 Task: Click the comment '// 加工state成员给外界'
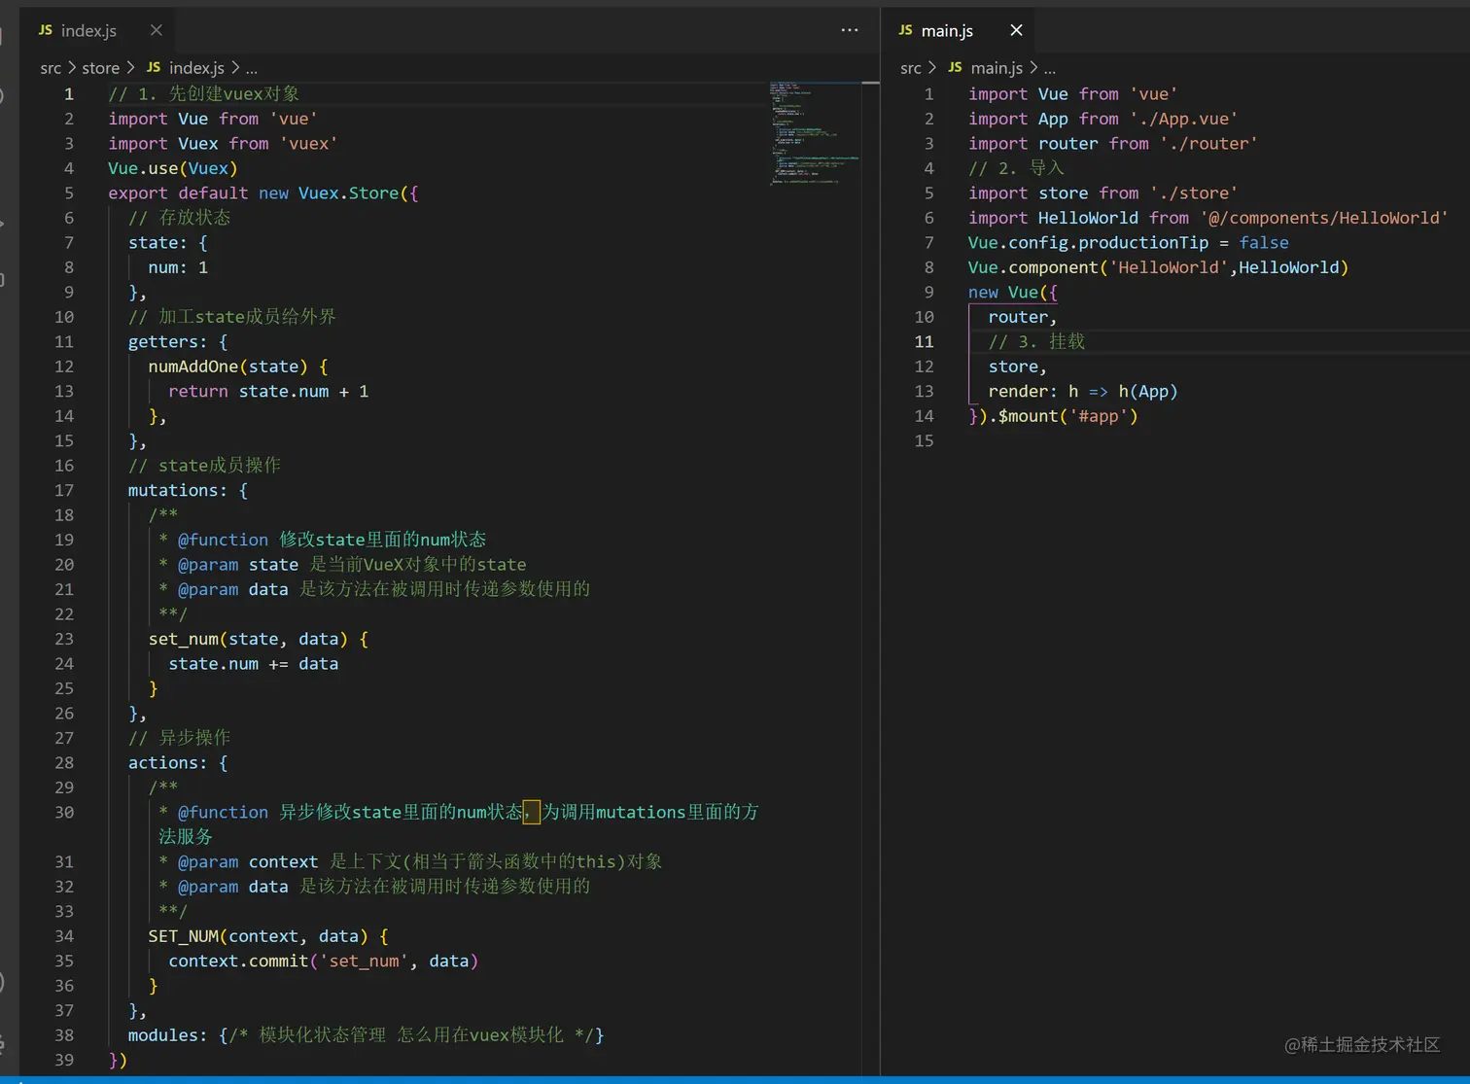(x=232, y=317)
